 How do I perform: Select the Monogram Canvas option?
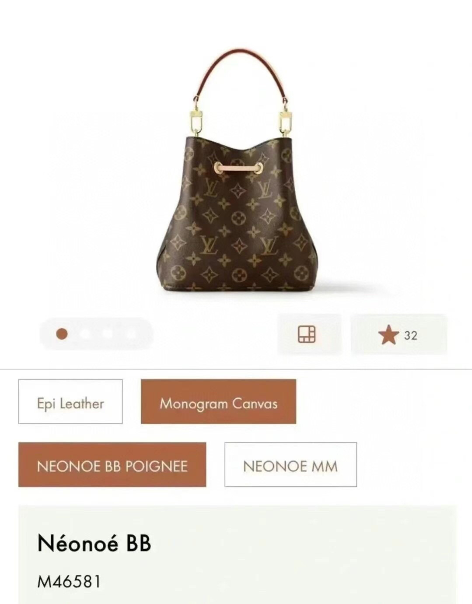[218, 401]
